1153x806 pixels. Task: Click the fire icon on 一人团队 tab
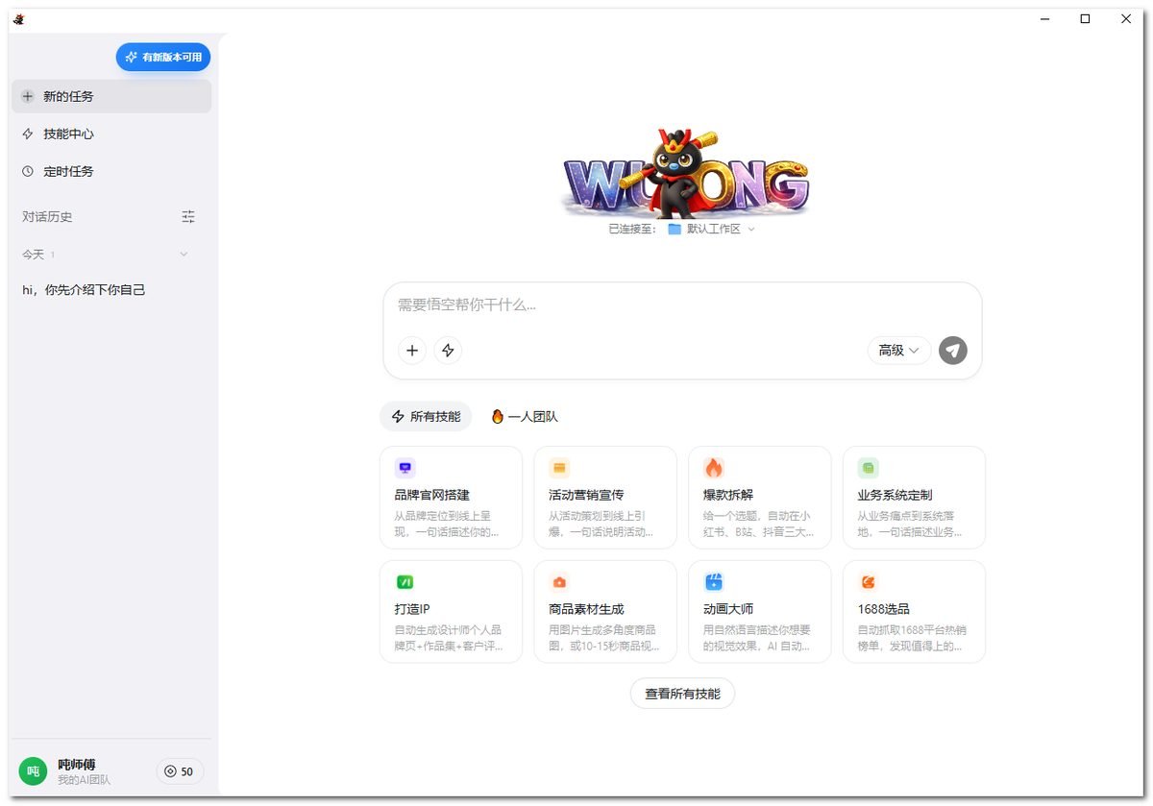pos(497,417)
